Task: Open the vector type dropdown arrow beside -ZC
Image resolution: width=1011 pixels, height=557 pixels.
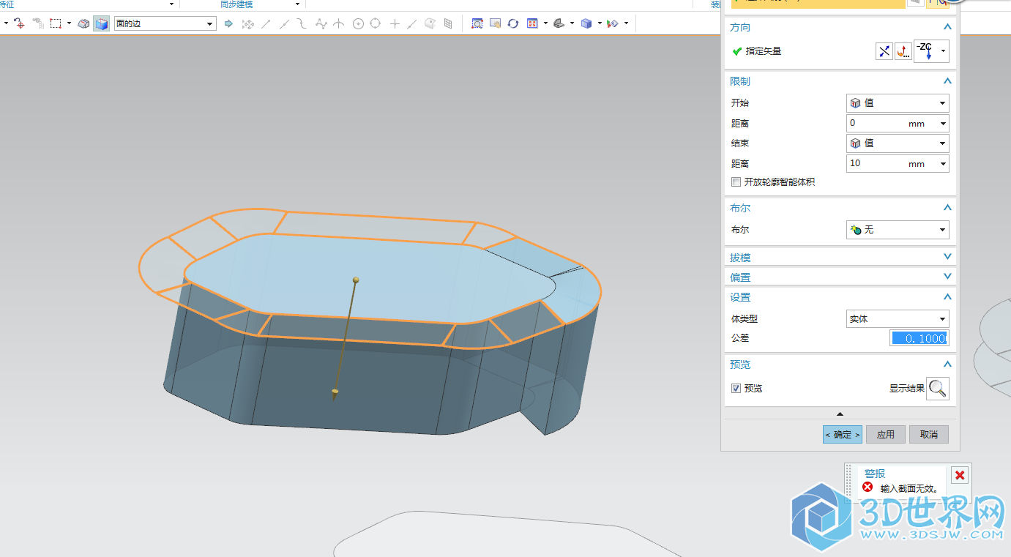Action: [943, 51]
